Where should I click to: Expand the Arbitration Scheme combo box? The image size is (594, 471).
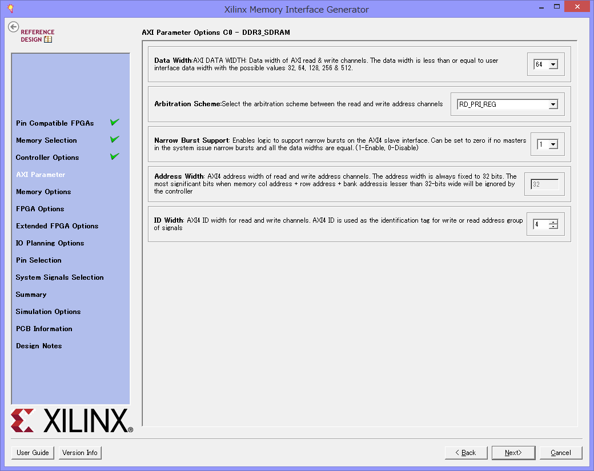[552, 104]
